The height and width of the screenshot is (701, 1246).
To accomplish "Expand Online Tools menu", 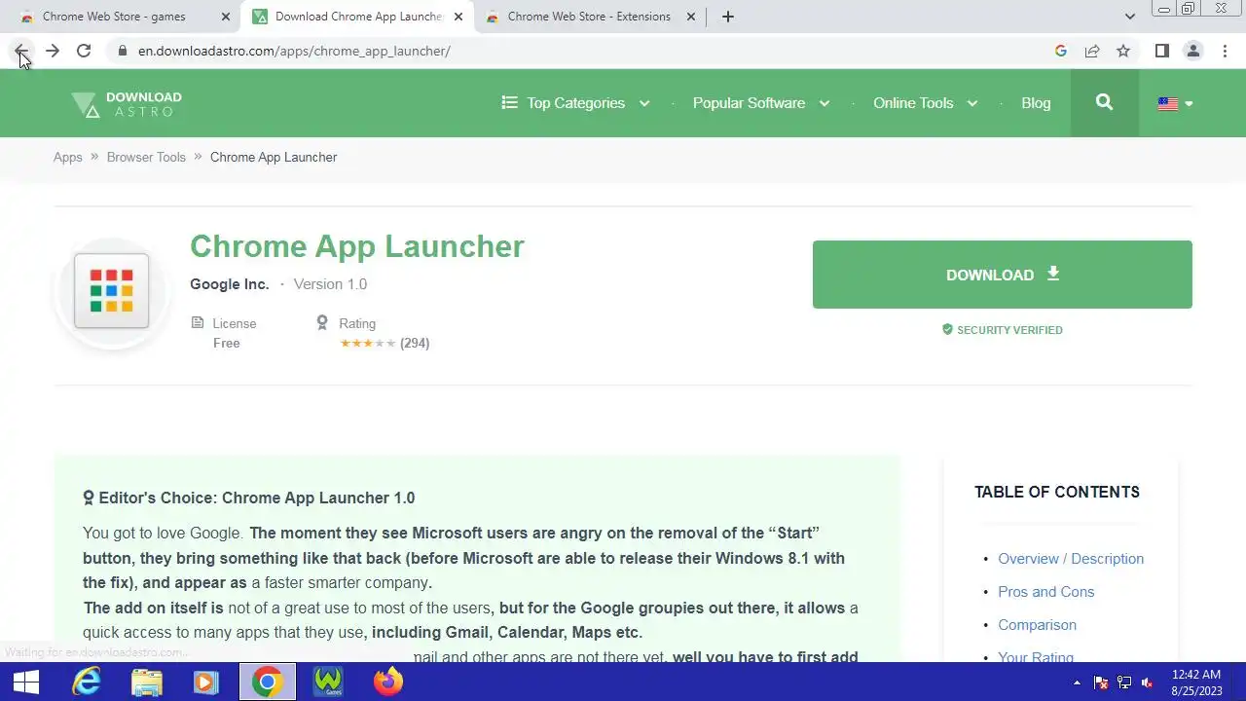I will coord(925,103).
